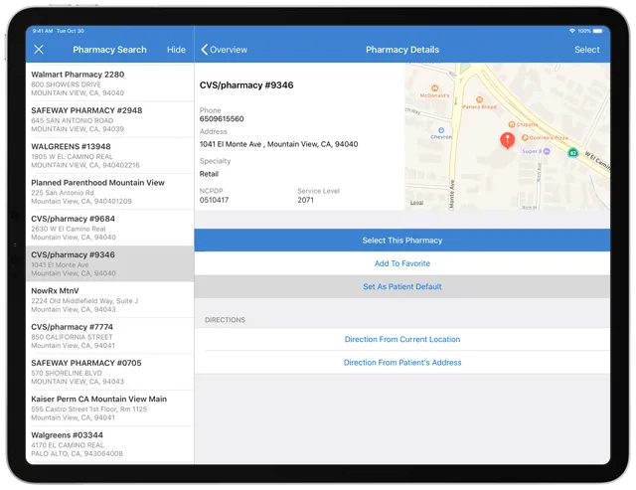
Task: Select CVS/pharmacy #9684 row
Action: coord(110,228)
